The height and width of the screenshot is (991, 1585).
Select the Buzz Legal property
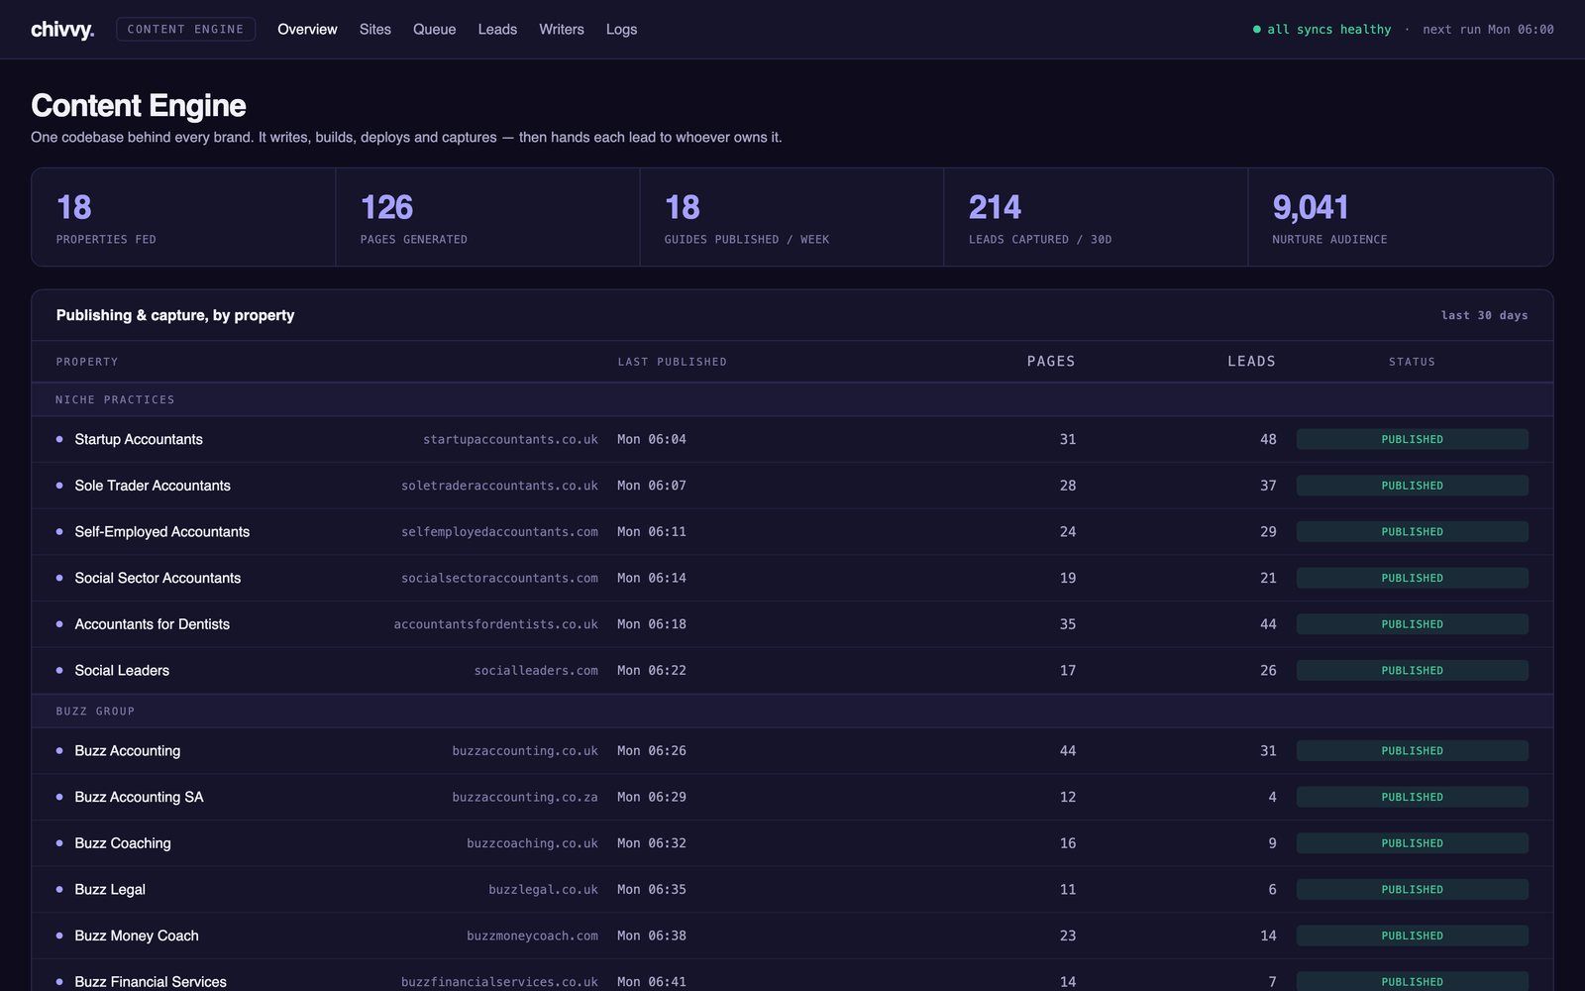click(x=110, y=890)
